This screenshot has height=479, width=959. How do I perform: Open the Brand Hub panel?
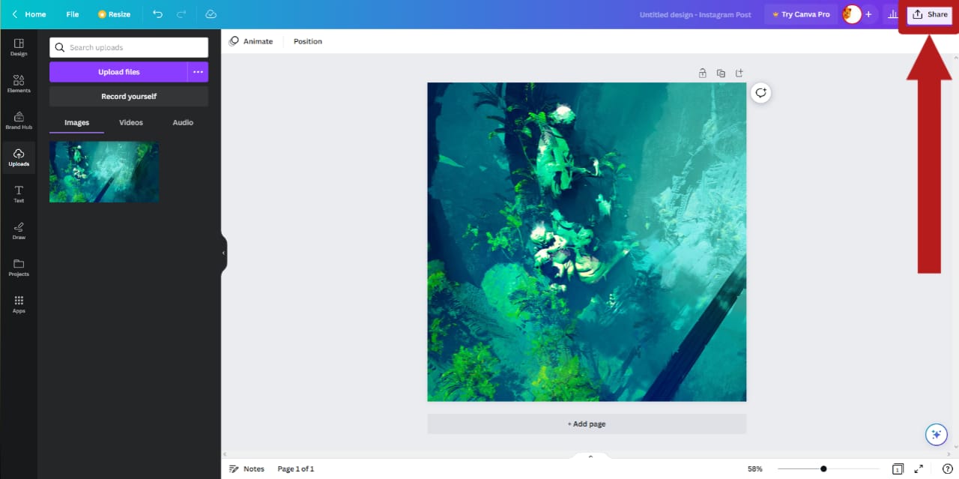19,121
